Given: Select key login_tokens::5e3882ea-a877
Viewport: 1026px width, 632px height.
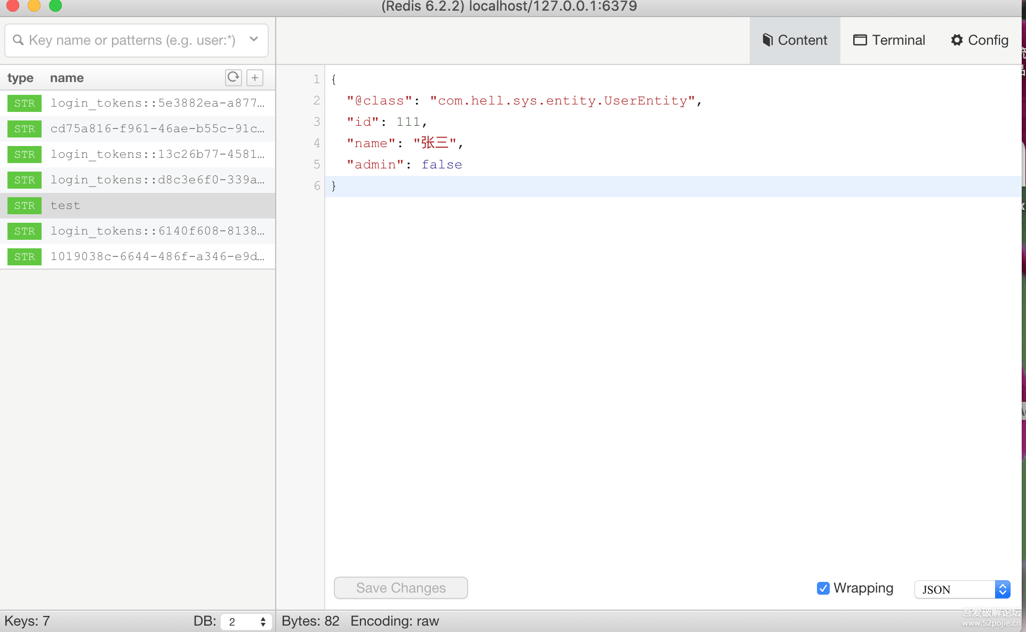Looking at the screenshot, I should [x=138, y=103].
